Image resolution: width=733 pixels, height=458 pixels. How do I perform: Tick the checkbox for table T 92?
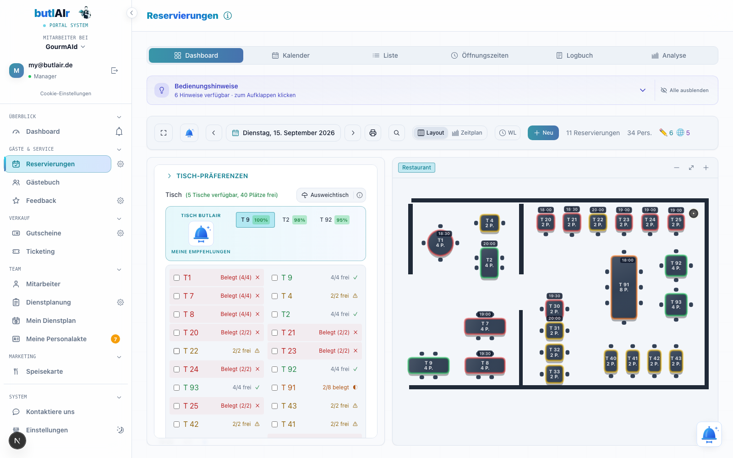click(x=274, y=369)
